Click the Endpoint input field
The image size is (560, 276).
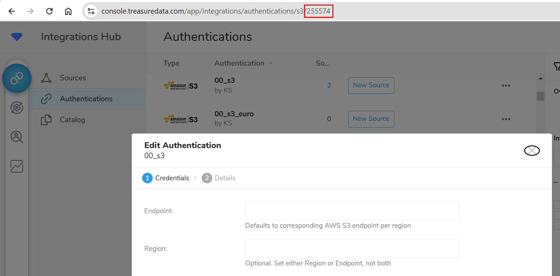[352, 211]
